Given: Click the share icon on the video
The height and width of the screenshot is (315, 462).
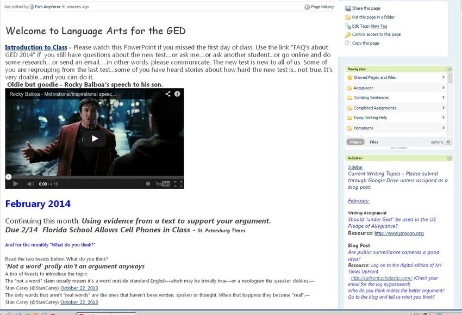Looking at the screenshot, I should click(x=167, y=94).
